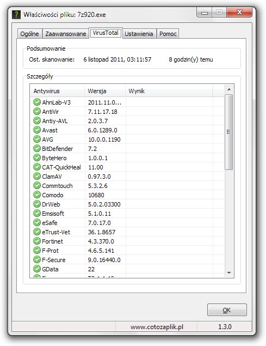
Task: Click the green check icon beside Avast
Action: 37,130
